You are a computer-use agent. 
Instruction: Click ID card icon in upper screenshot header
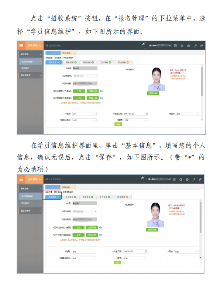click(x=175, y=46)
